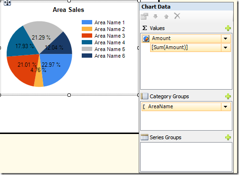Select the Amount value field
The width and height of the screenshot is (239, 175).
click(x=182, y=39)
